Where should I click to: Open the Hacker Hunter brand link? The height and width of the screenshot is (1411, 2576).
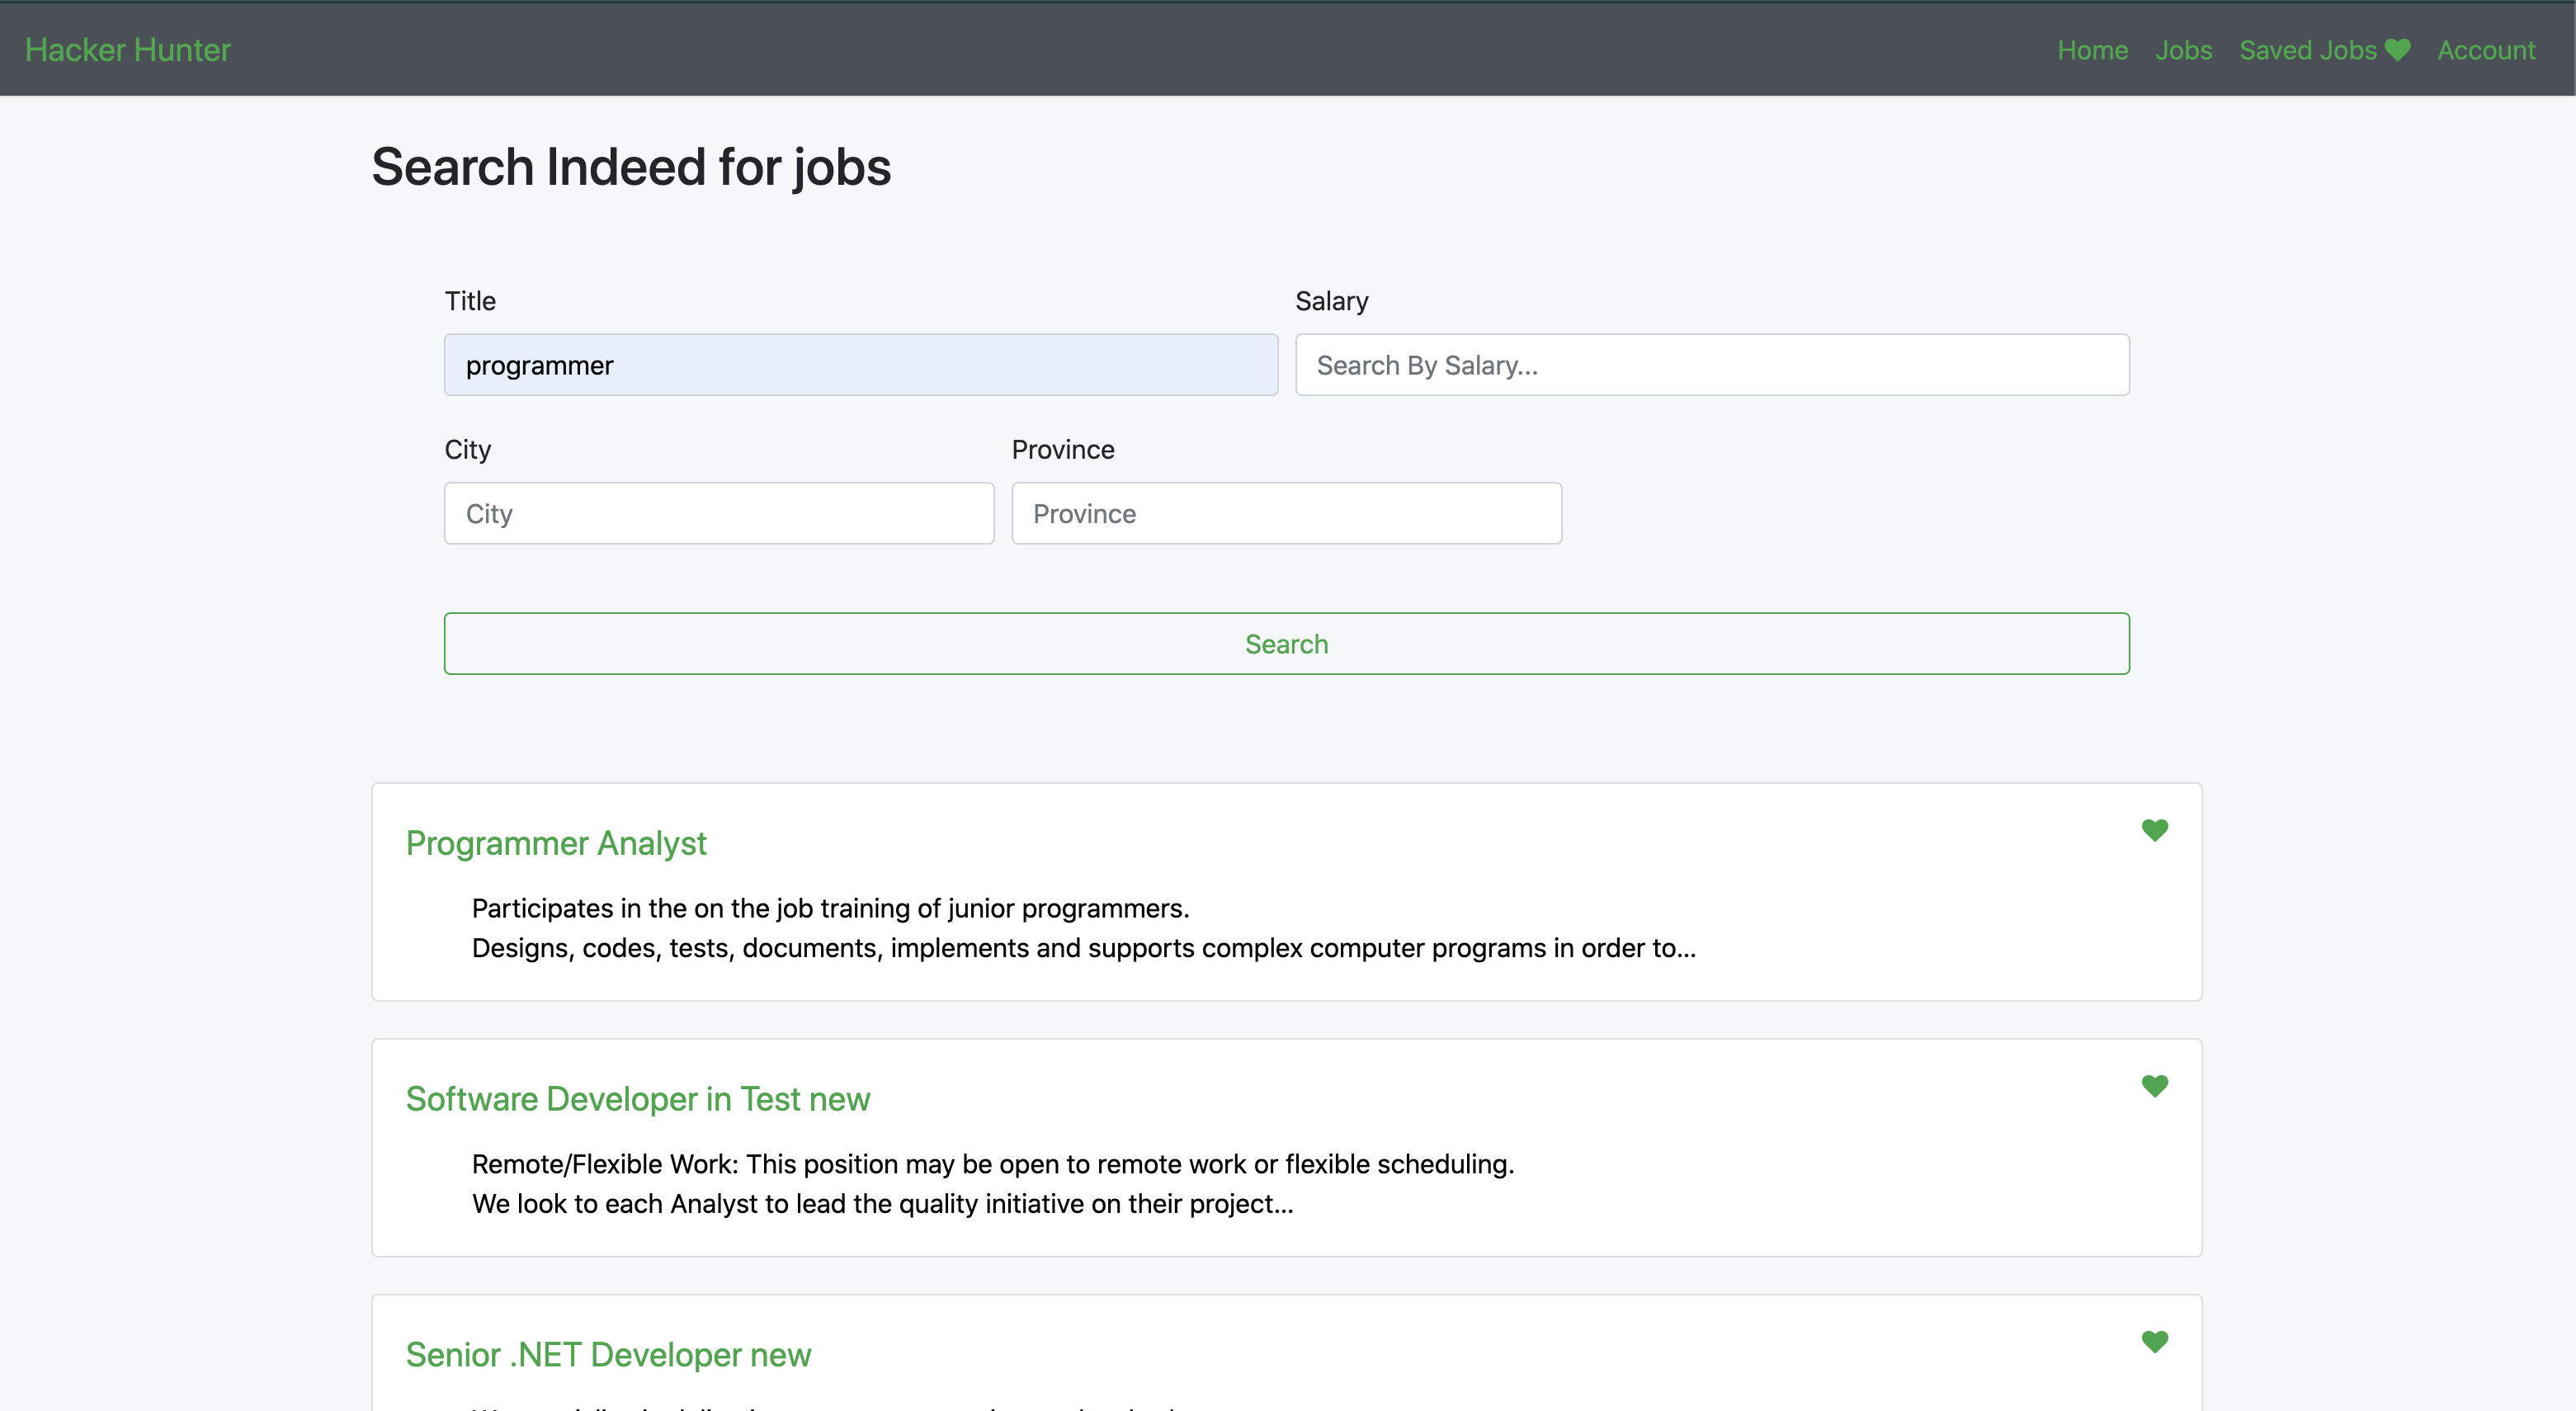coord(128,50)
